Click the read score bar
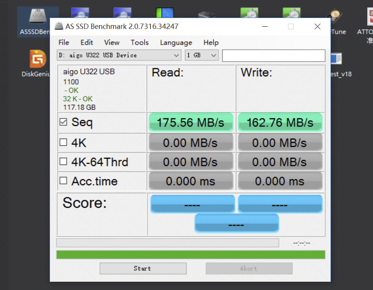The width and height of the screenshot is (373, 290). [x=193, y=204]
